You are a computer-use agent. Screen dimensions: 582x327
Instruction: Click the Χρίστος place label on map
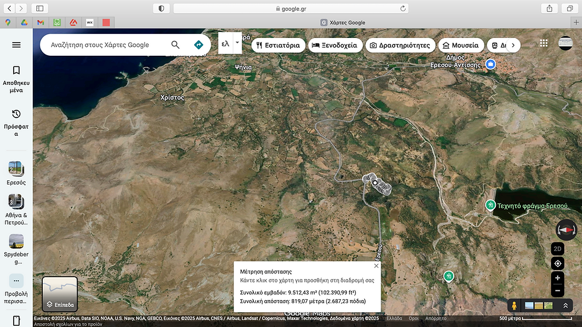pyautogui.click(x=172, y=97)
